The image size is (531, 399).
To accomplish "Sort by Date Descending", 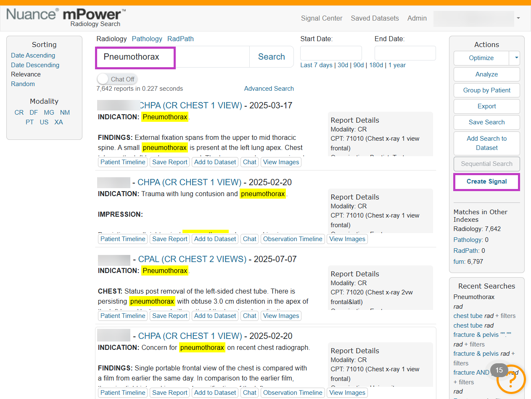I will 35,65.
